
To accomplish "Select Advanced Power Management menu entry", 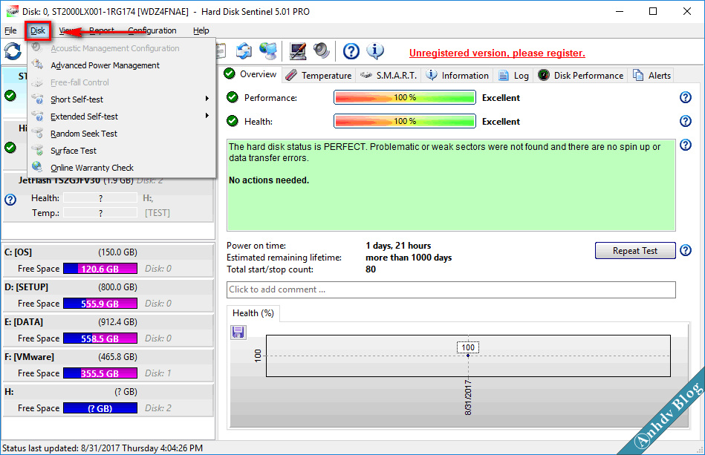I will click(x=121, y=65).
